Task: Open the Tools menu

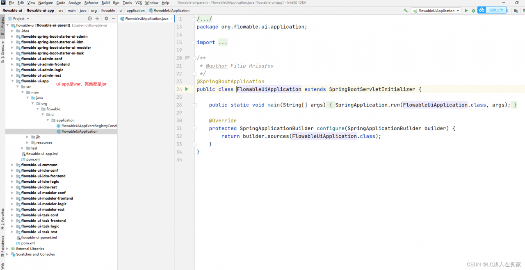Action: (x=127, y=3)
